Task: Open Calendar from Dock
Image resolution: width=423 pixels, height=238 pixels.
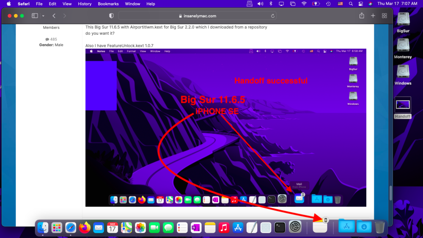Action: 113,227
